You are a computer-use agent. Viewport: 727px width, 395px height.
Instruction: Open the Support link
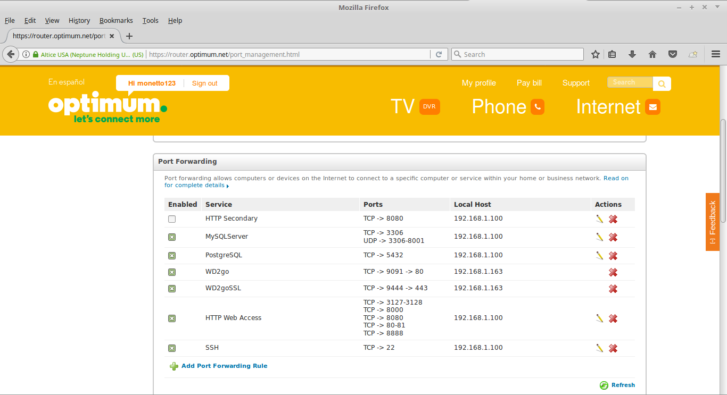[576, 83]
